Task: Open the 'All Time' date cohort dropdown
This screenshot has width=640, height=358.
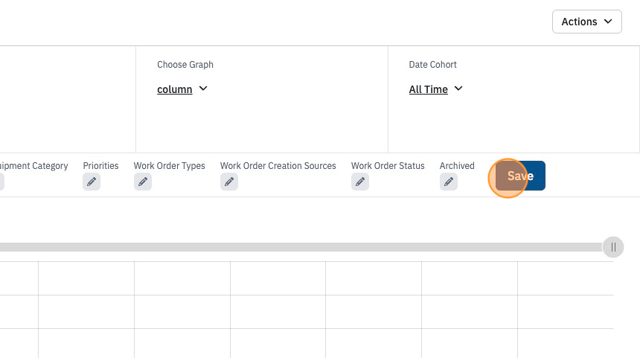Action: pyautogui.click(x=429, y=89)
